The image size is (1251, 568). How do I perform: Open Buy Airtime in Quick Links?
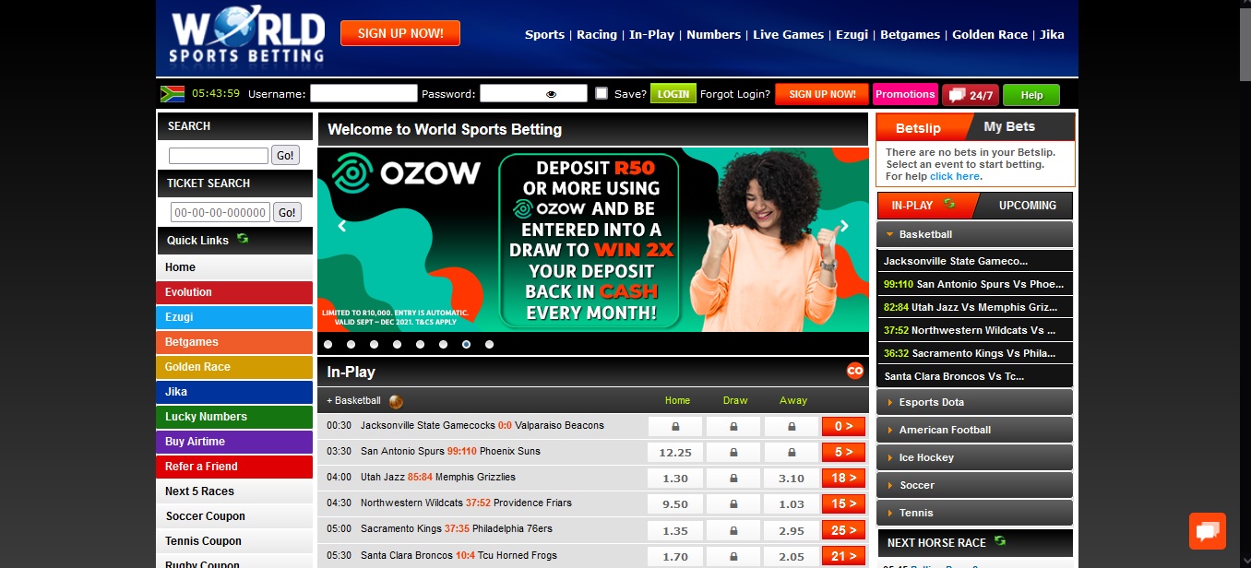click(234, 442)
